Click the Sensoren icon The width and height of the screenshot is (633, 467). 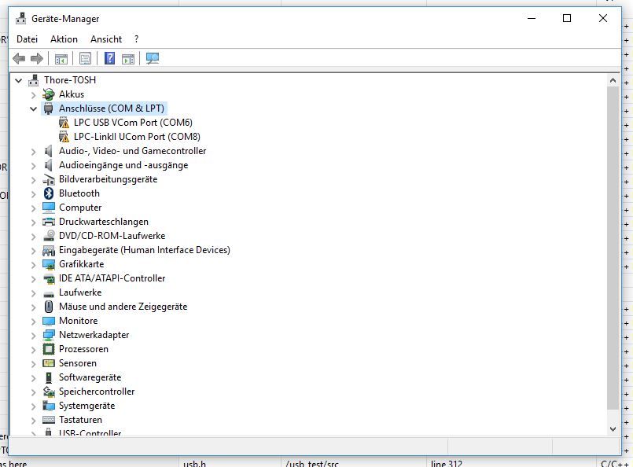pos(49,363)
